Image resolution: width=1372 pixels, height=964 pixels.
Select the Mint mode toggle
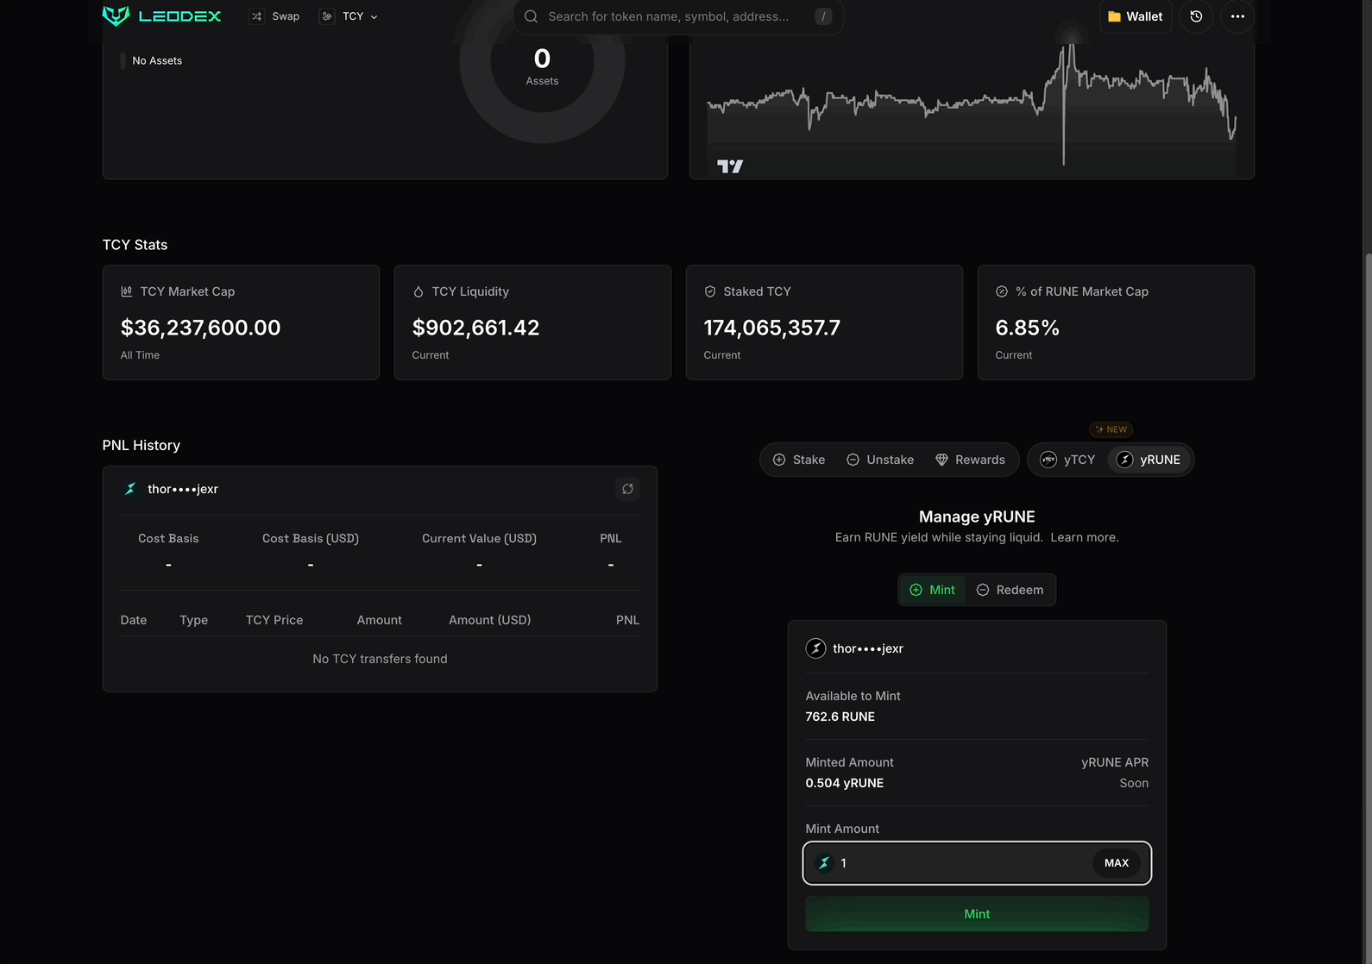pyautogui.click(x=932, y=590)
